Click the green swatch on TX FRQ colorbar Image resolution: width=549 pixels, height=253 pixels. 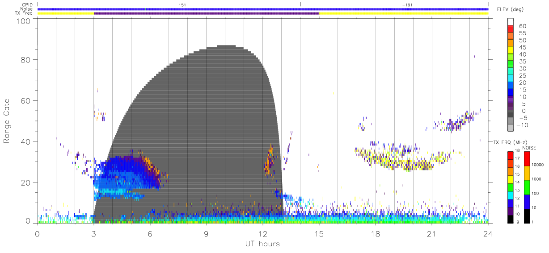coord(511,187)
